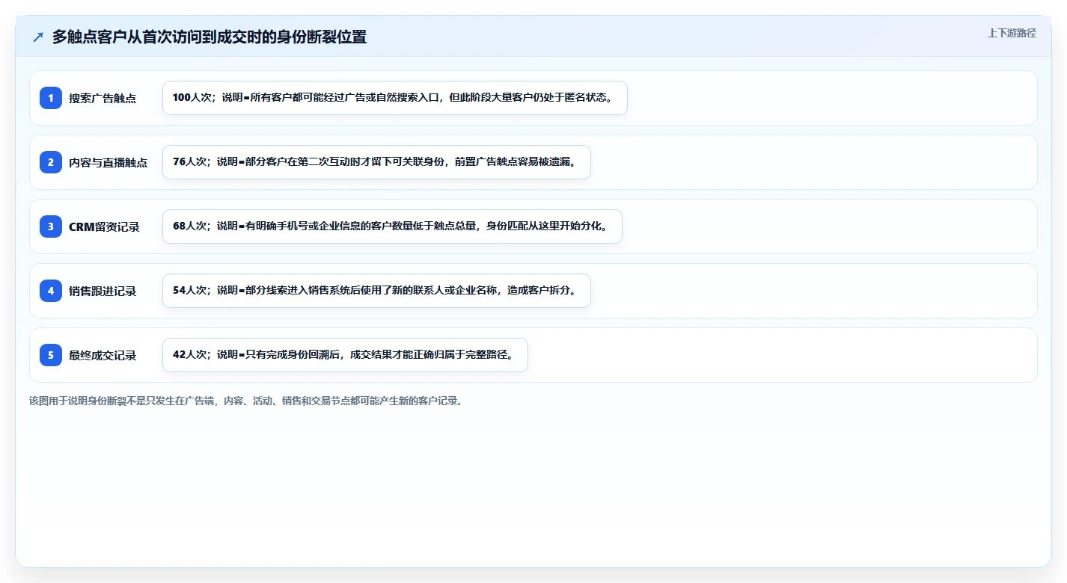Click the arrow icon beside the title
1067x583 pixels.
coord(38,37)
